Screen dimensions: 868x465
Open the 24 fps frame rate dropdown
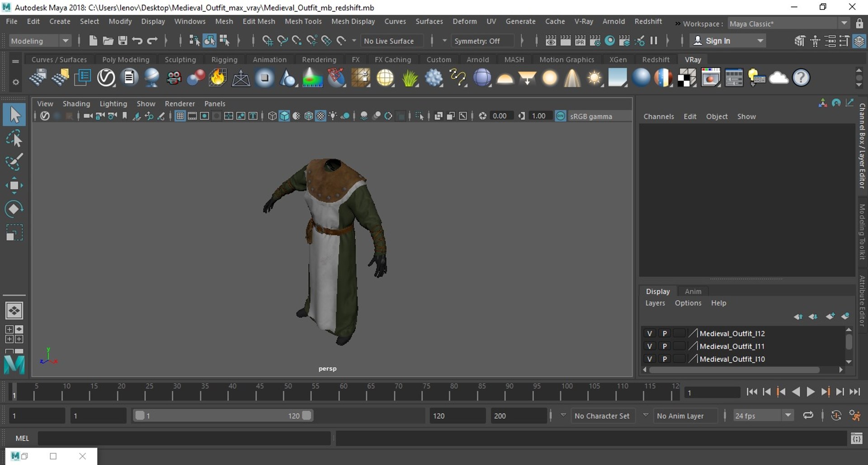[764, 416]
